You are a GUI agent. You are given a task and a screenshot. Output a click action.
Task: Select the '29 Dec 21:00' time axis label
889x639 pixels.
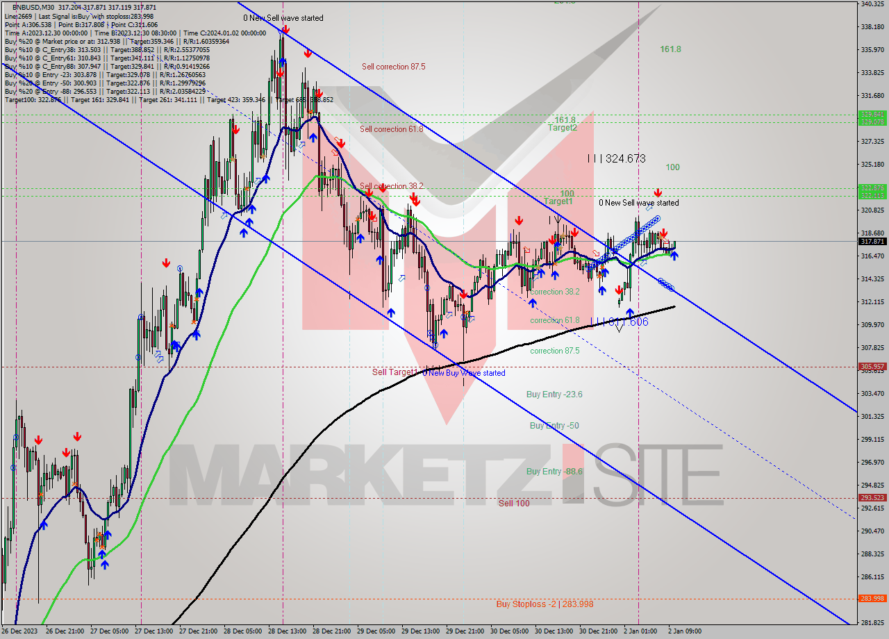click(x=465, y=631)
